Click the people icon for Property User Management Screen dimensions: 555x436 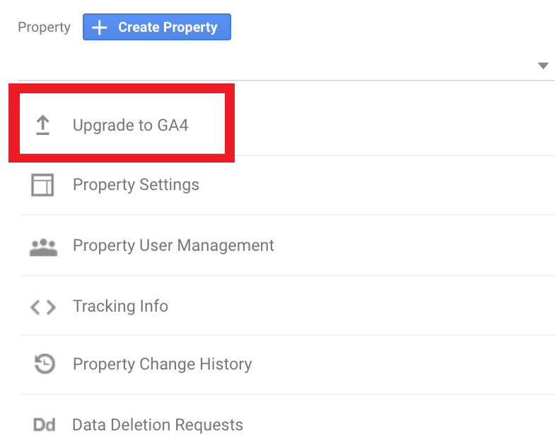coord(43,247)
